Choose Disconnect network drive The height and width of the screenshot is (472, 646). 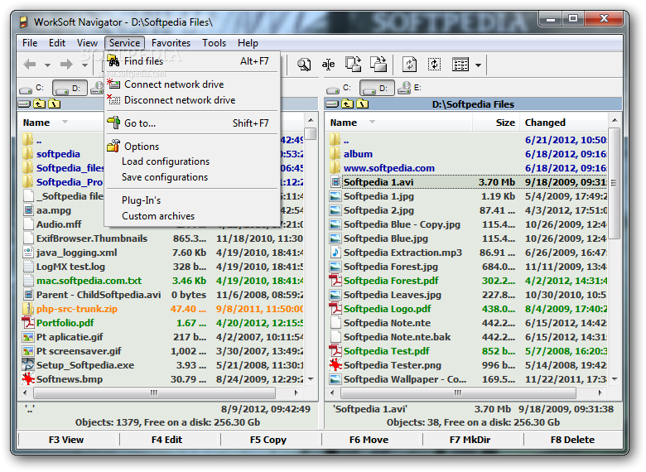pos(192,100)
